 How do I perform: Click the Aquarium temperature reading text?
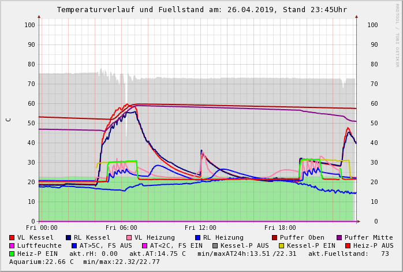[x=42, y=262]
